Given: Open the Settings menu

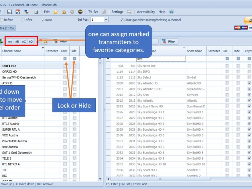Looking at the screenshot, I should point(117,12).
